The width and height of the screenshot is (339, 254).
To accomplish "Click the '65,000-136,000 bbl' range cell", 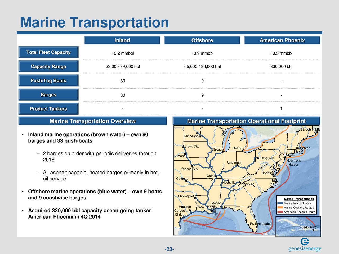I will [x=202, y=66].
